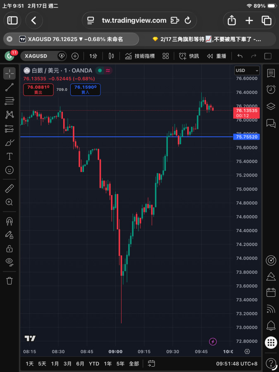Switch to the 2/17三角旗形等待 tab

(x=207, y=39)
